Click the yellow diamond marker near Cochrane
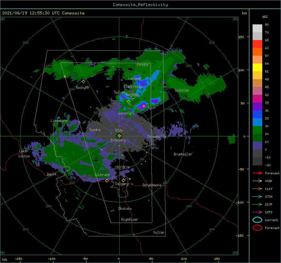The width and height of the screenshot is (281, 263). (x=107, y=181)
